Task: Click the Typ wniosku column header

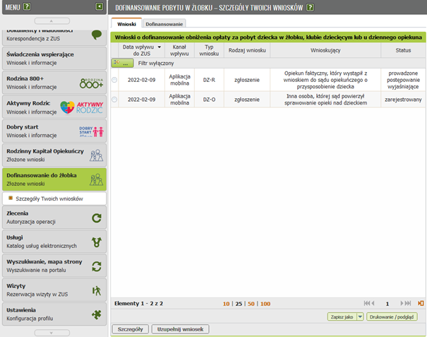Action: click(209, 50)
